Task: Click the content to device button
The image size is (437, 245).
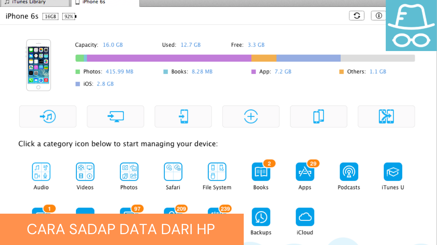Action: coord(183,116)
